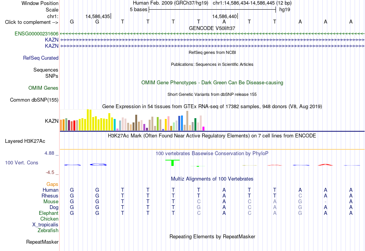Screen dimensions: 365x251
Task: Click the GTEx Gene Expression track title
Action: (212, 107)
